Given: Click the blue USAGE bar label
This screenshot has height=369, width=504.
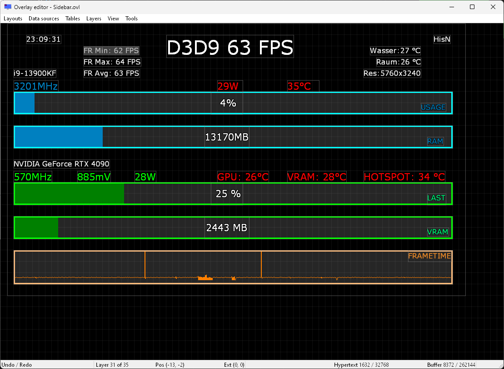Looking at the screenshot, I should (x=433, y=107).
